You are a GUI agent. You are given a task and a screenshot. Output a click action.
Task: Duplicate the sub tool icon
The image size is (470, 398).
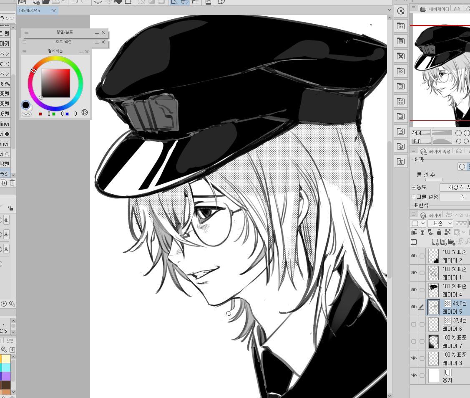(x=4, y=183)
